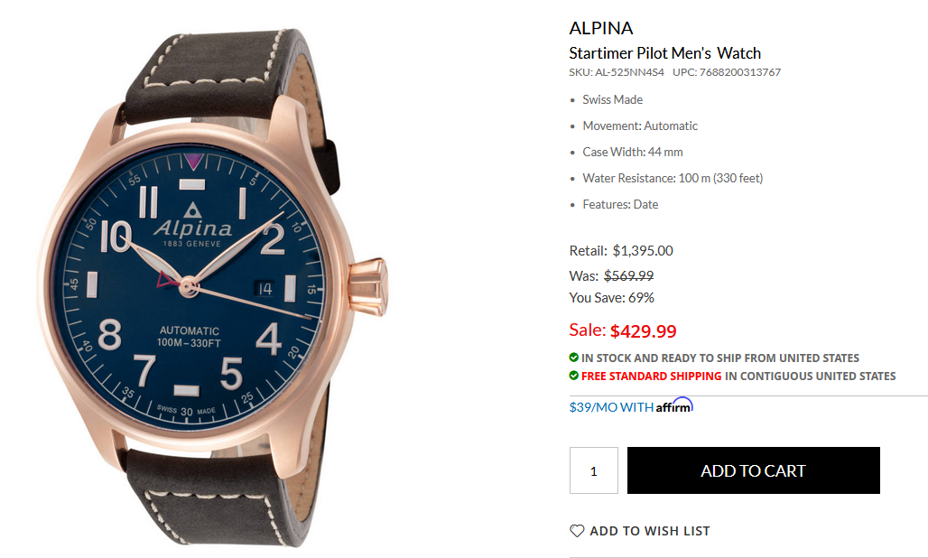Click the red Free Standard Shipping text
928x558 pixels.
[x=651, y=376]
